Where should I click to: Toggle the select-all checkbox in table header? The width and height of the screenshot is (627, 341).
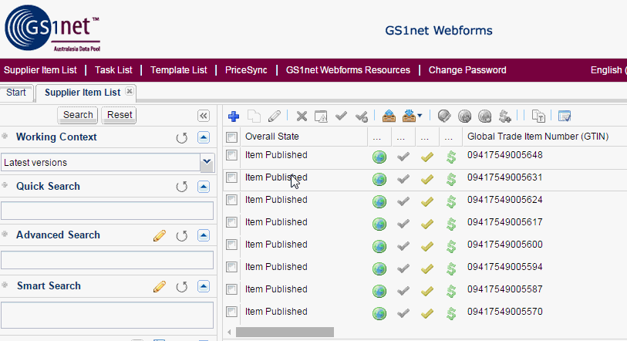(x=231, y=137)
